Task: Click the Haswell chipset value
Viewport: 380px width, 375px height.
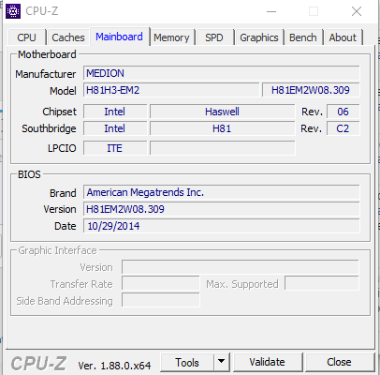Action: pos(222,112)
